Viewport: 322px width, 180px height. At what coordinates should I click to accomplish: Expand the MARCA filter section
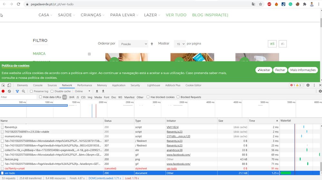89,54
